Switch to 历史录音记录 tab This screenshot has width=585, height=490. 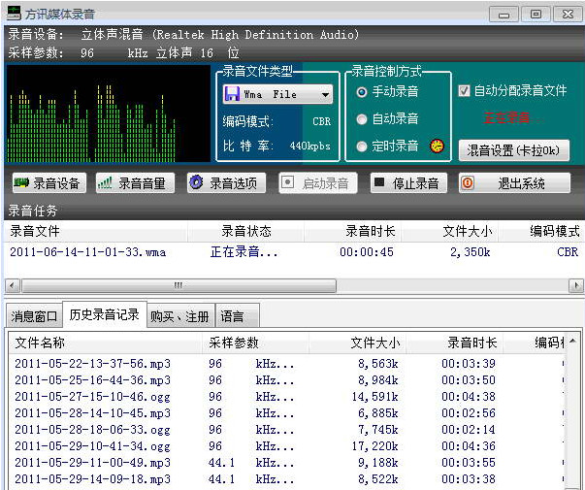(x=104, y=314)
